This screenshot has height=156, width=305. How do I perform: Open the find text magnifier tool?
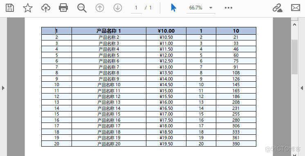click(82, 8)
